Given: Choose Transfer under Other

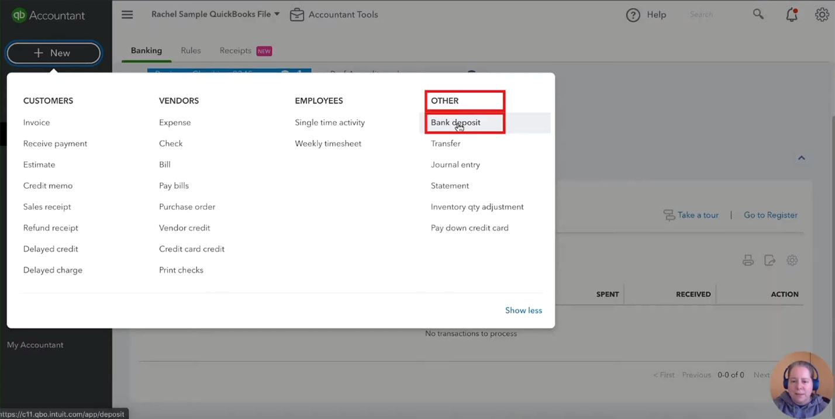Looking at the screenshot, I should (446, 144).
